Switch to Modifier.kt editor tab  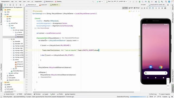point(55,5)
